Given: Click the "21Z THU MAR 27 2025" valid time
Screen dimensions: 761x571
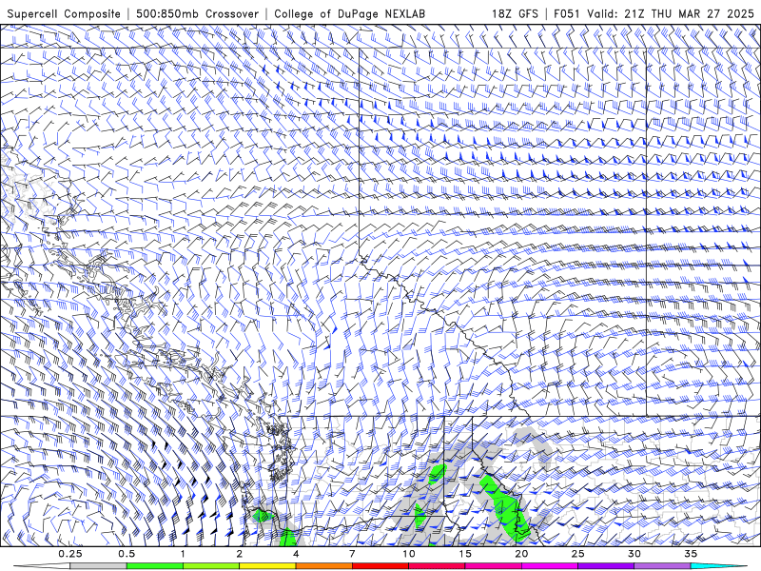Looking at the screenshot, I should 689,13.
